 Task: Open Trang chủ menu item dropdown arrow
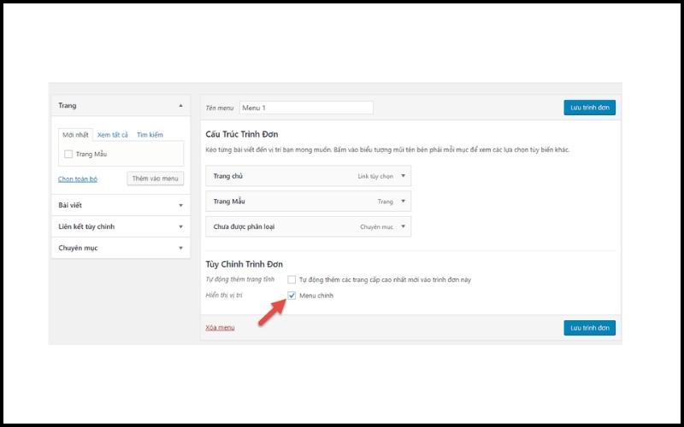tap(403, 177)
